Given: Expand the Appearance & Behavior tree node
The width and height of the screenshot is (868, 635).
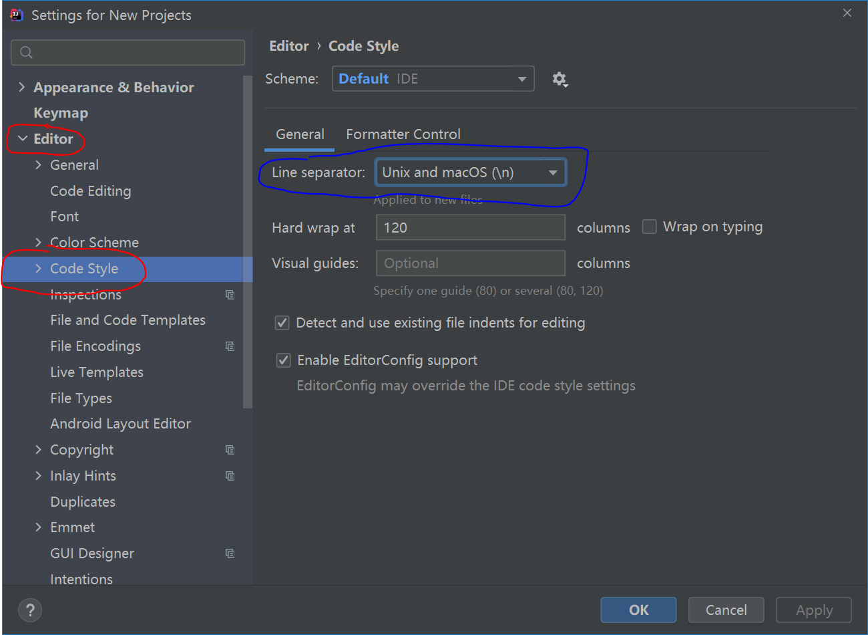Looking at the screenshot, I should 21,88.
